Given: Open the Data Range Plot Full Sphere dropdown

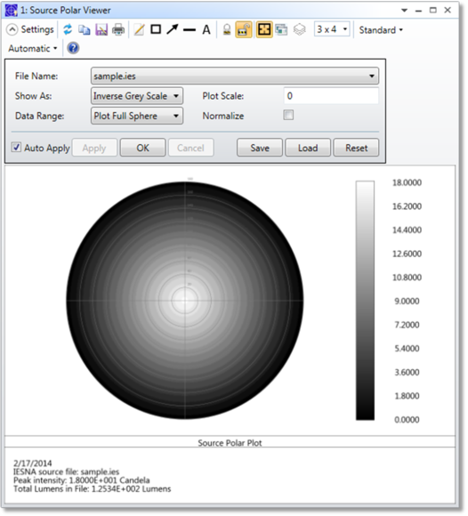Looking at the screenshot, I should [x=137, y=116].
